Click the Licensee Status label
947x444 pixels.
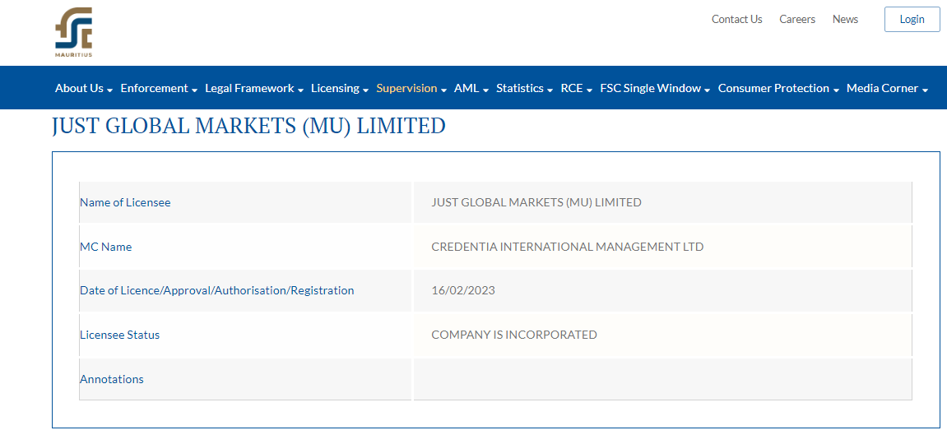(119, 335)
